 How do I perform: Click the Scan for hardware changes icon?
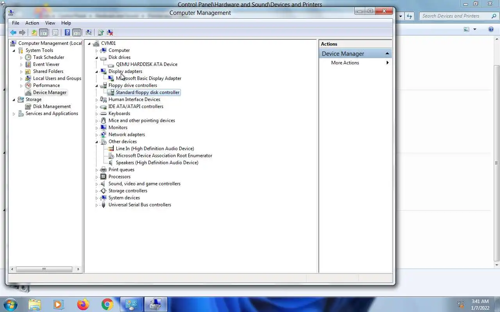(x=89, y=33)
